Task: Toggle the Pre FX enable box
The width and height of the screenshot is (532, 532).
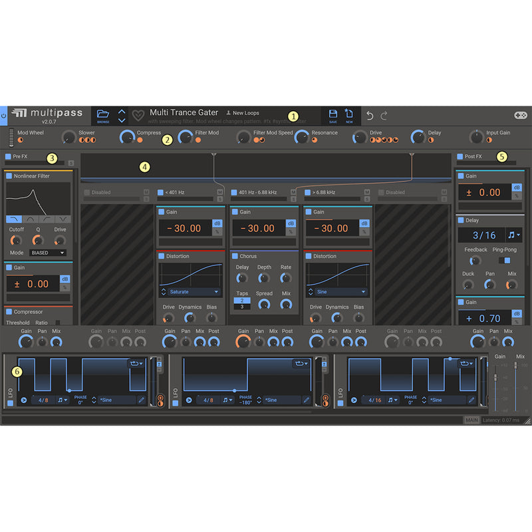Action: tap(8, 156)
